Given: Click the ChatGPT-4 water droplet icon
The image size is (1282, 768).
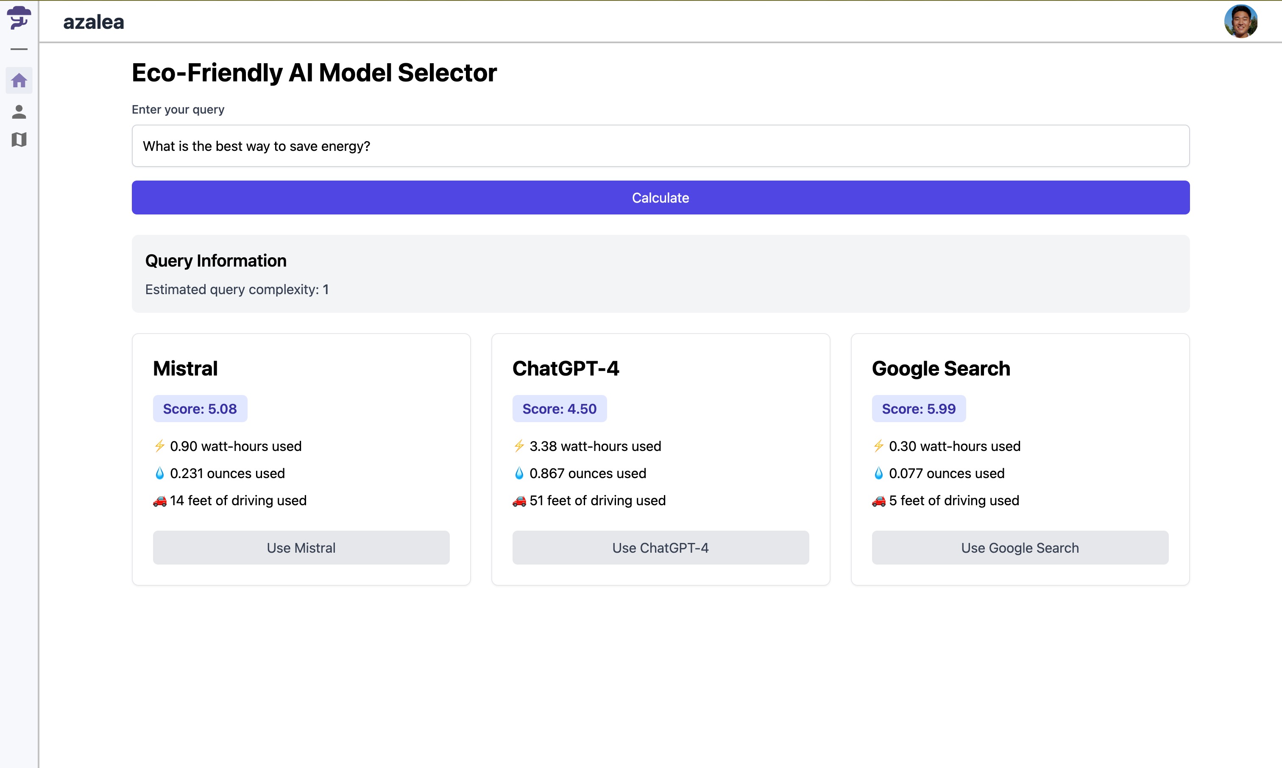Looking at the screenshot, I should (x=518, y=473).
